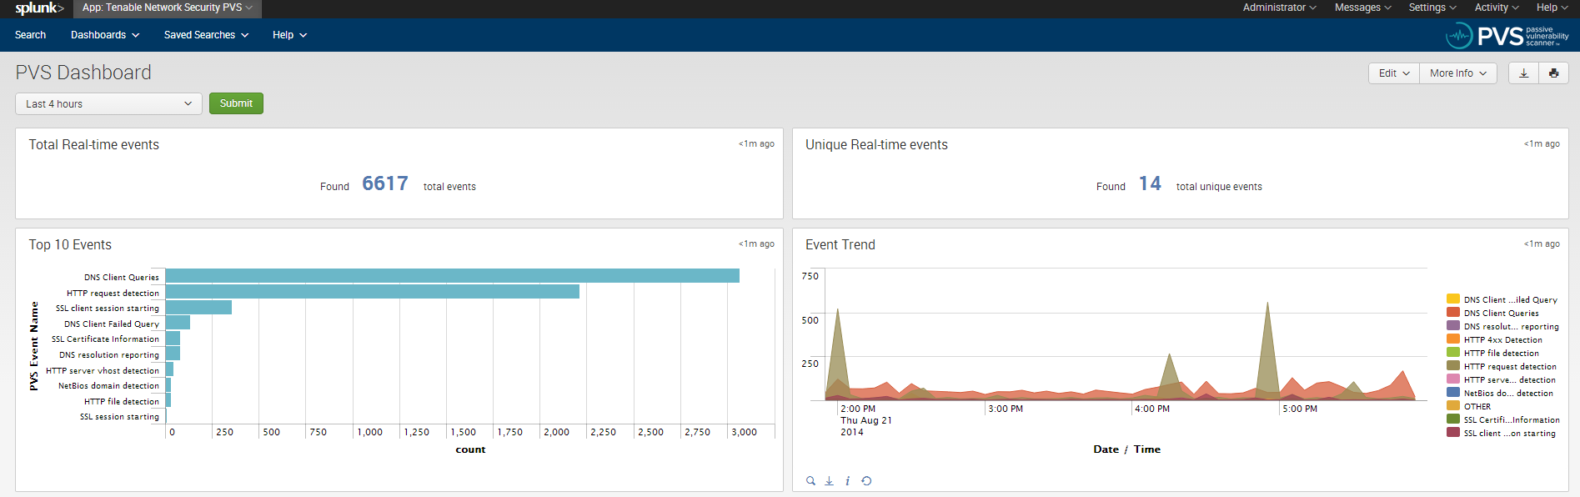The width and height of the screenshot is (1580, 497).
Task: Click the Unique Real-time events title
Action: coord(876,145)
